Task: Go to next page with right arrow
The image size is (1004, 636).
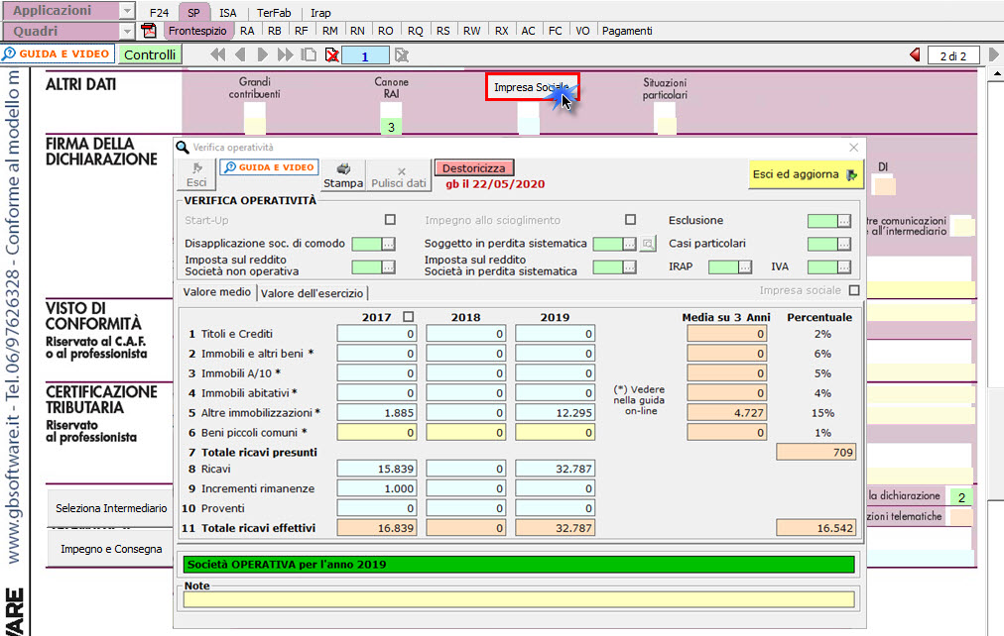Action: (x=263, y=54)
